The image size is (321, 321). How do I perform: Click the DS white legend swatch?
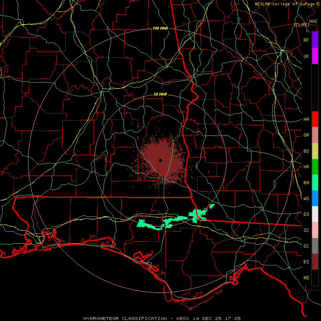tap(315, 214)
